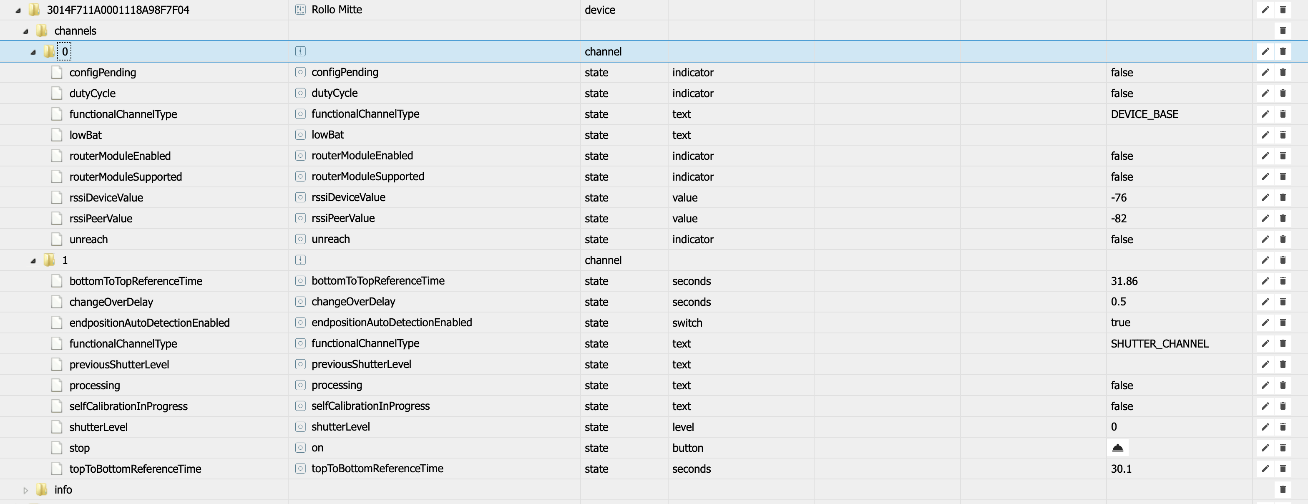Toggle the endpositionAutoDetectionEnabled switch value
The image size is (1308, 504).
tap(1120, 323)
